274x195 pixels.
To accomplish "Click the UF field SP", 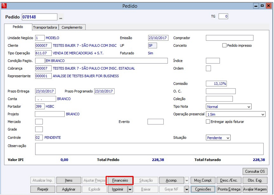I will [152, 46].
